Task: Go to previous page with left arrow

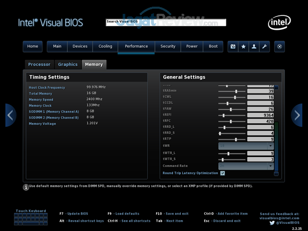Action: pos(10,115)
